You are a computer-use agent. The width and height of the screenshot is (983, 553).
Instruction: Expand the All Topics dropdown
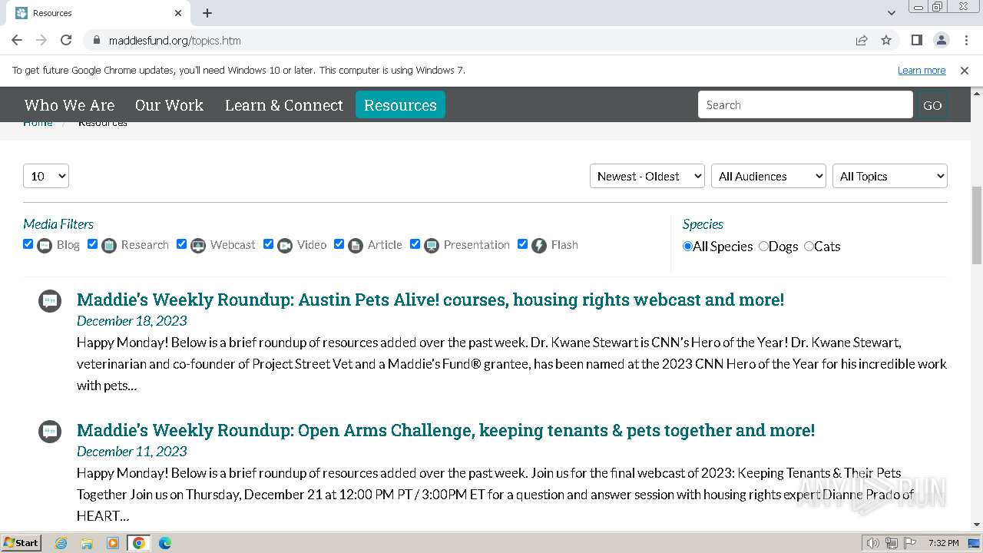pos(889,176)
